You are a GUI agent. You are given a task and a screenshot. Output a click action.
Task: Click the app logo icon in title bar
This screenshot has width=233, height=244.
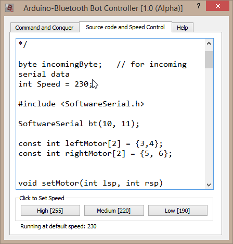click(9, 8)
